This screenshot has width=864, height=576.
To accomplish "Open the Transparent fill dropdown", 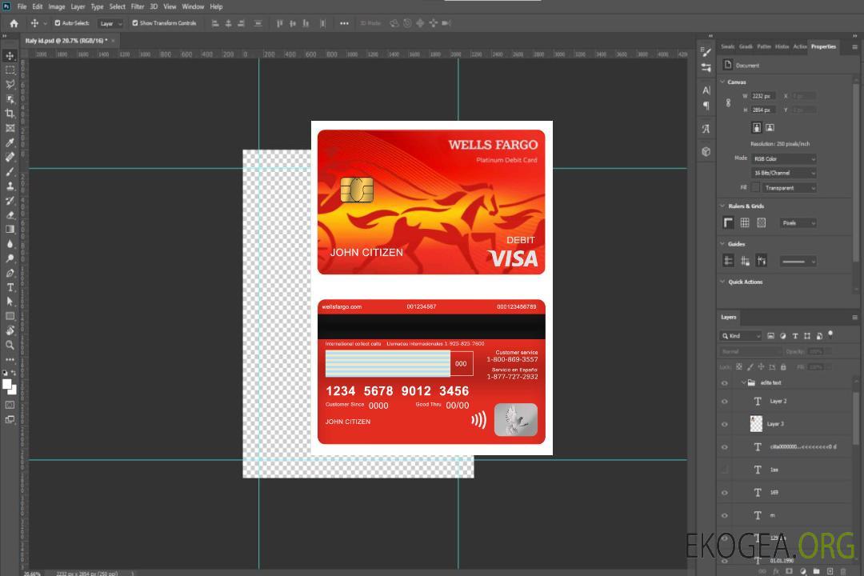I will pos(789,188).
